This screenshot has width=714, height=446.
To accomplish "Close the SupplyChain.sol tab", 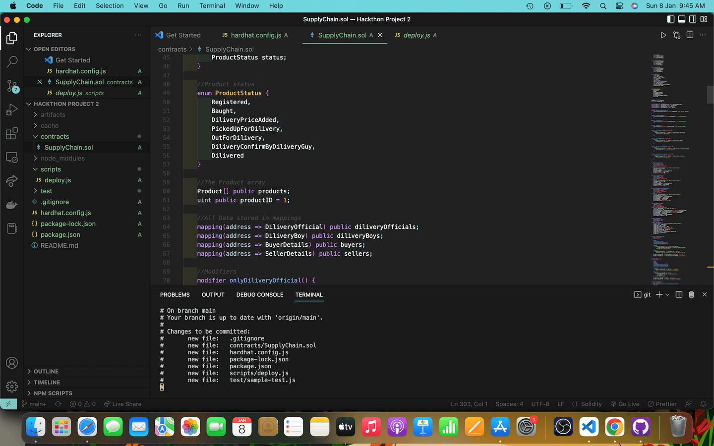I will click(380, 35).
